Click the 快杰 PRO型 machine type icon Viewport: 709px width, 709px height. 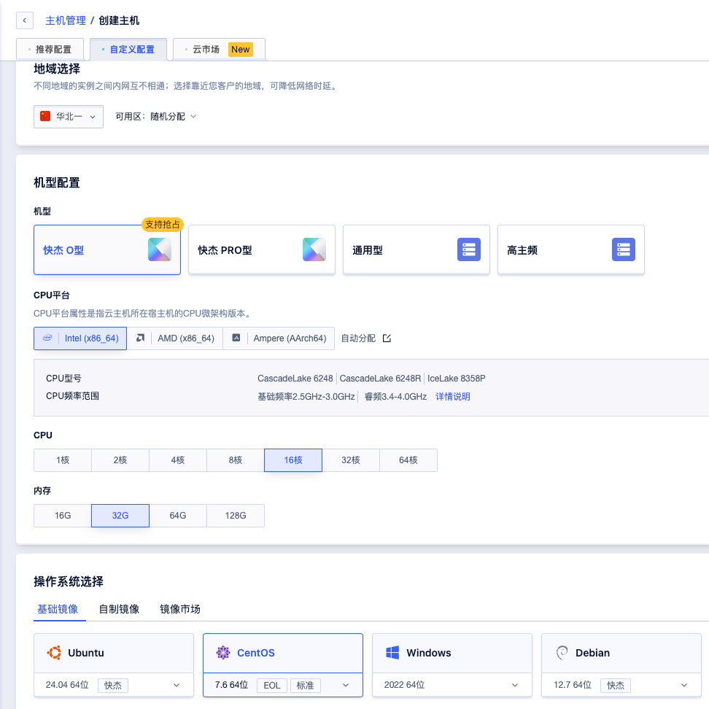(314, 249)
